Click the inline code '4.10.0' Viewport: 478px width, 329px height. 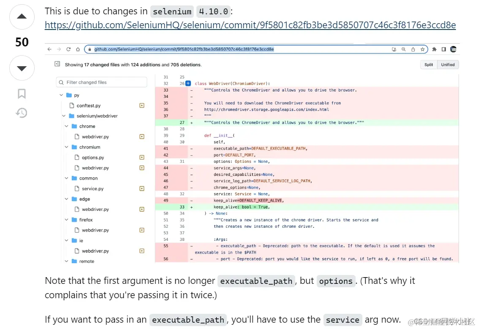pos(213,11)
